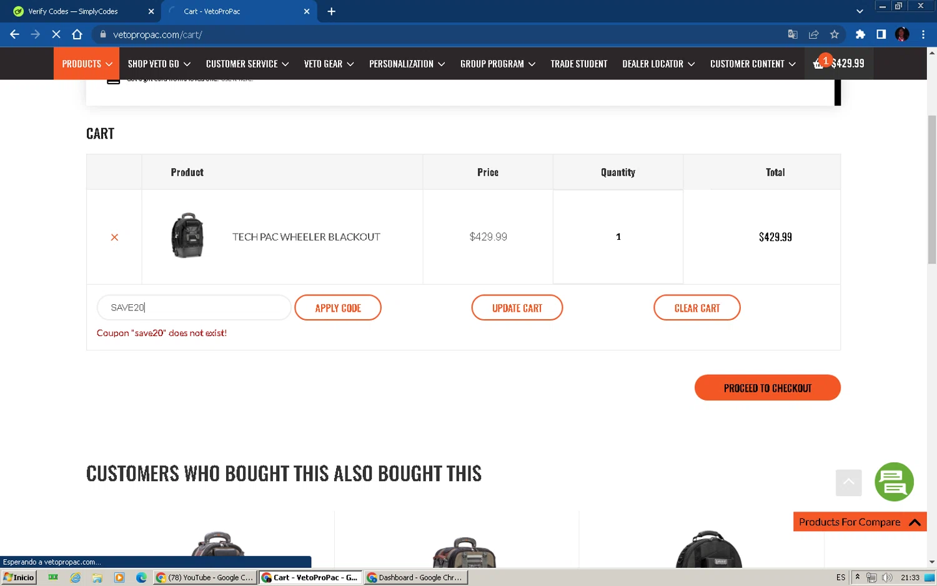Go back to previous page
This screenshot has width=937, height=586.
tap(14, 34)
